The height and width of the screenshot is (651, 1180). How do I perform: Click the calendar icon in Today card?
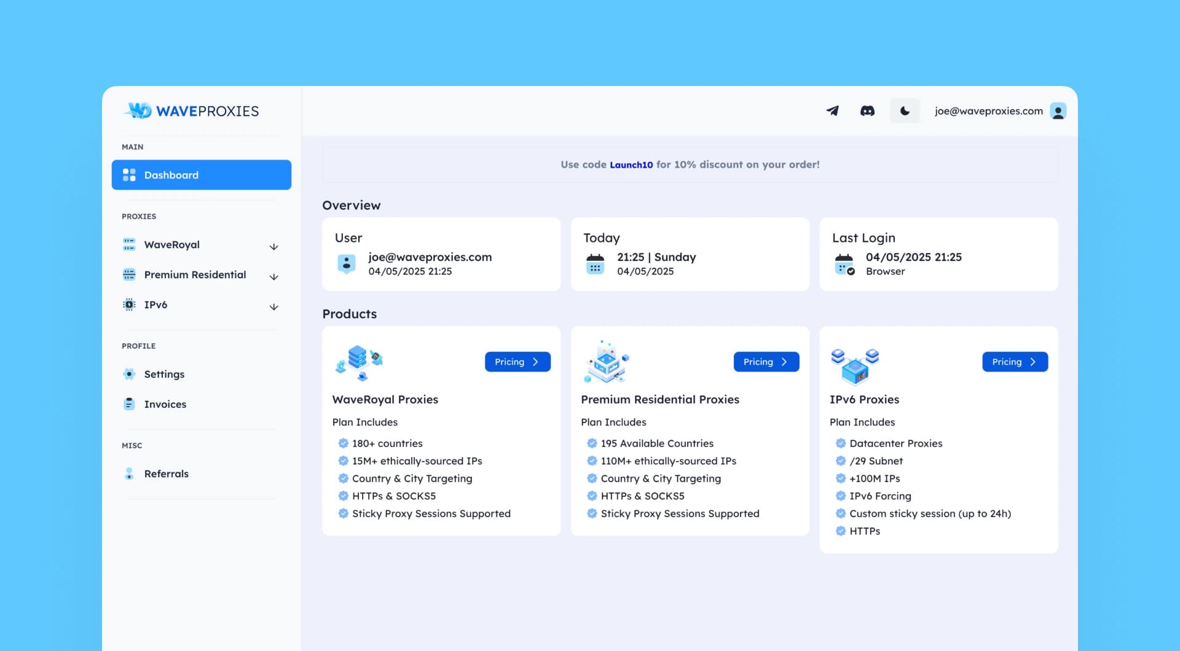click(595, 264)
